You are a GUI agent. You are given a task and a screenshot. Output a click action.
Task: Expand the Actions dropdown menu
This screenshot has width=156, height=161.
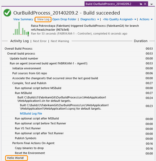pos(146,19)
